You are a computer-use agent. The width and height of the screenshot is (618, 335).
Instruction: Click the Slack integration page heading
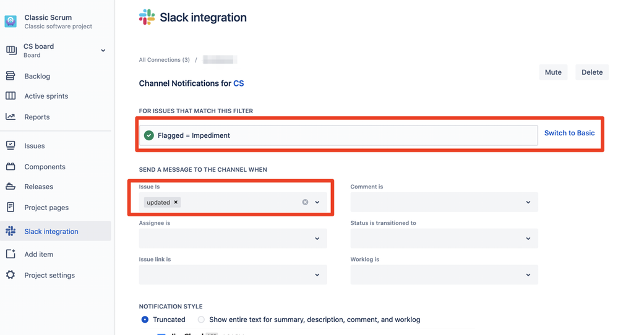pyautogui.click(x=203, y=17)
